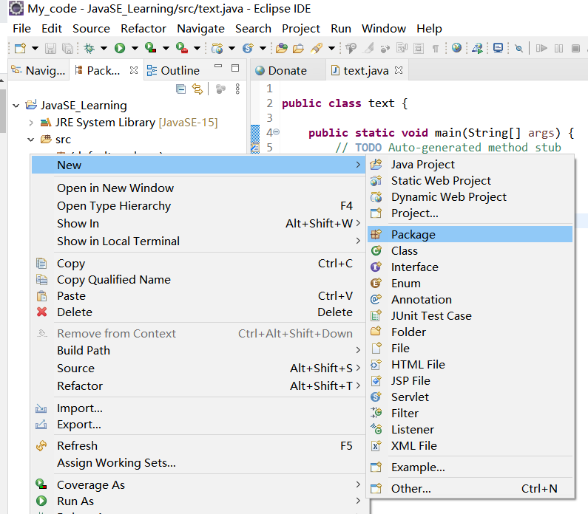Image resolution: width=588 pixels, height=514 pixels.
Task: Click Delete in the context menu
Action: click(198, 312)
